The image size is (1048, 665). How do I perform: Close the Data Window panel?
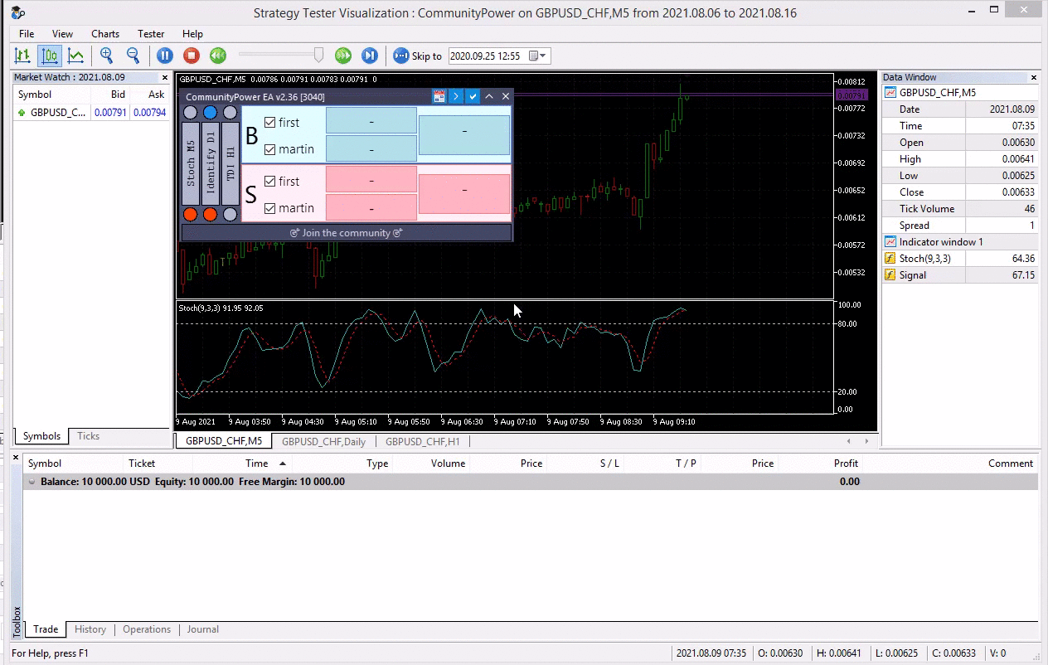1033,77
